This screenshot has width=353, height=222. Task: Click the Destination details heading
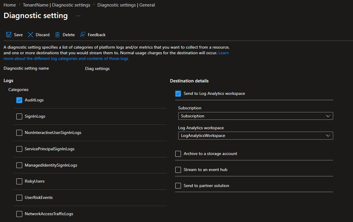[x=189, y=81]
